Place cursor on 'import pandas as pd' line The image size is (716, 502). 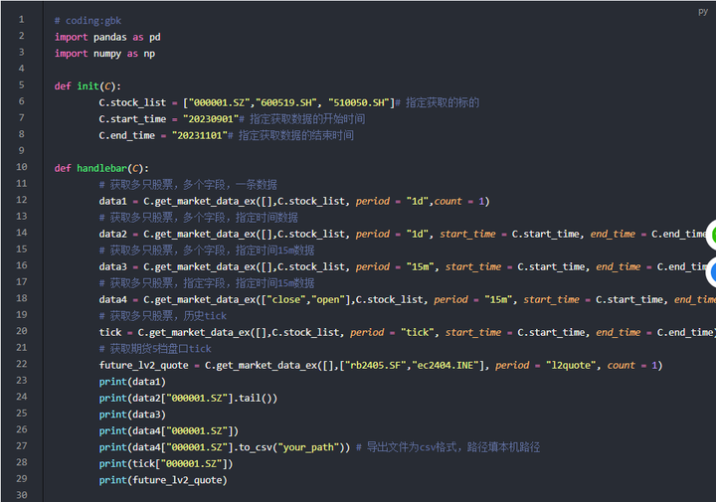pos(107,37)
